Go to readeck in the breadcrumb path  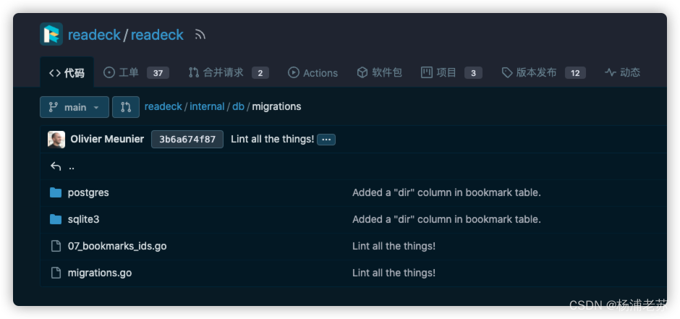[x=163, y=106]
